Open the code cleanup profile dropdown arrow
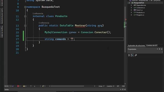Viewport: 164px width, 92px height. tap(45, 86)
